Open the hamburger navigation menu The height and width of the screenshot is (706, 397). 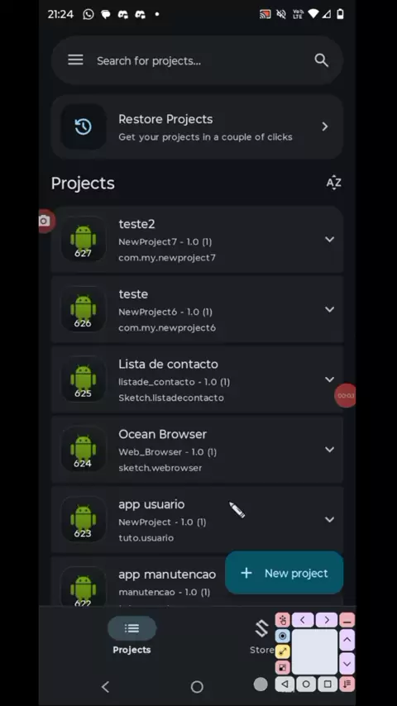tap(75, 60)
